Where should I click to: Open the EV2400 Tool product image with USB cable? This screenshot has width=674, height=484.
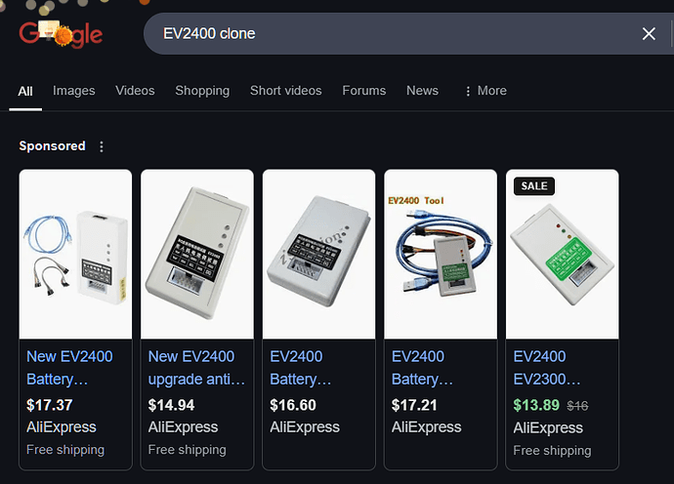pos(441,254)
